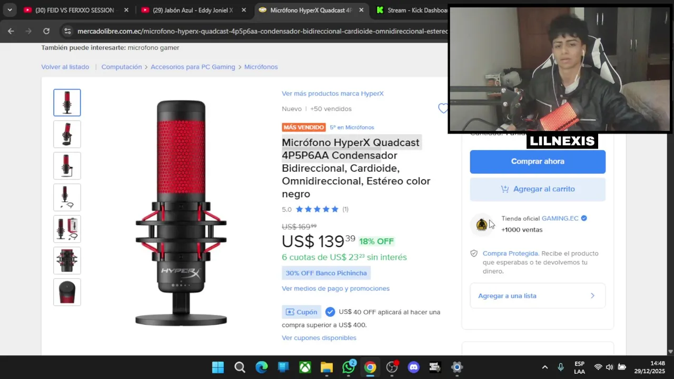Click Agregar al carrito button
Screen dimensions: 674x379
tap(538, 189)
